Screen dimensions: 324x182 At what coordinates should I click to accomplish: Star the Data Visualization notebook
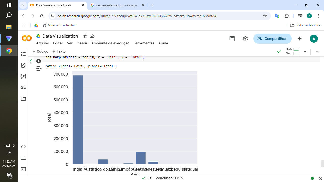click(x=85, y=36)
